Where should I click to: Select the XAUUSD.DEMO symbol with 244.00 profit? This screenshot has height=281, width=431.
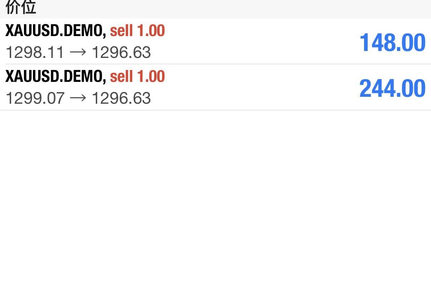click(x=56, y=77)
